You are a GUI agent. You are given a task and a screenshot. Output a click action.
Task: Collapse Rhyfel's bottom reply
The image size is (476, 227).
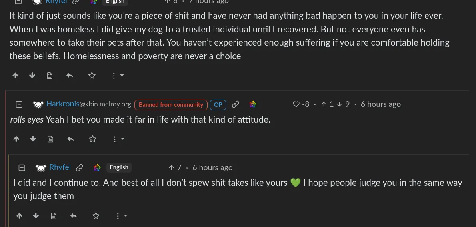[22, 167]
